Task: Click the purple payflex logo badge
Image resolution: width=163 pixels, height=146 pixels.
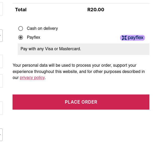Action: pos(132,38)
